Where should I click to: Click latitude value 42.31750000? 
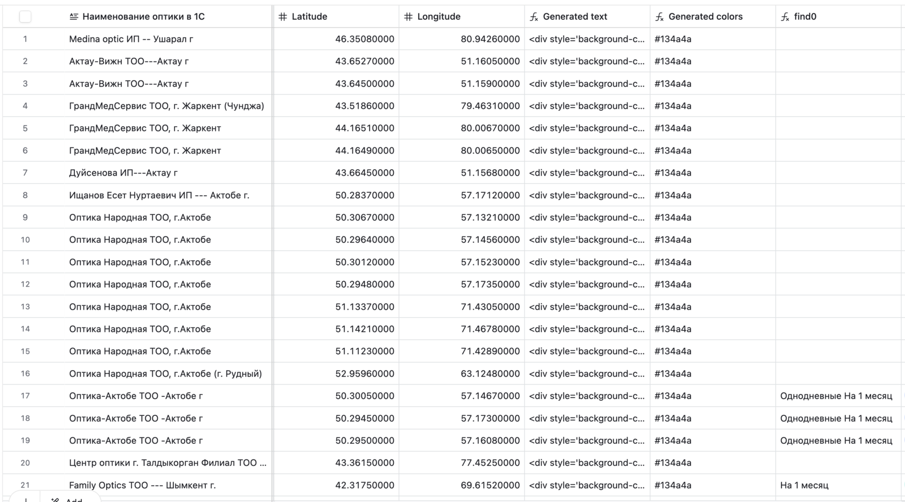tap(365, 485)
